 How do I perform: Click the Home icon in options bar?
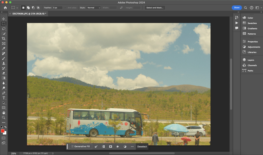point(5,8)
